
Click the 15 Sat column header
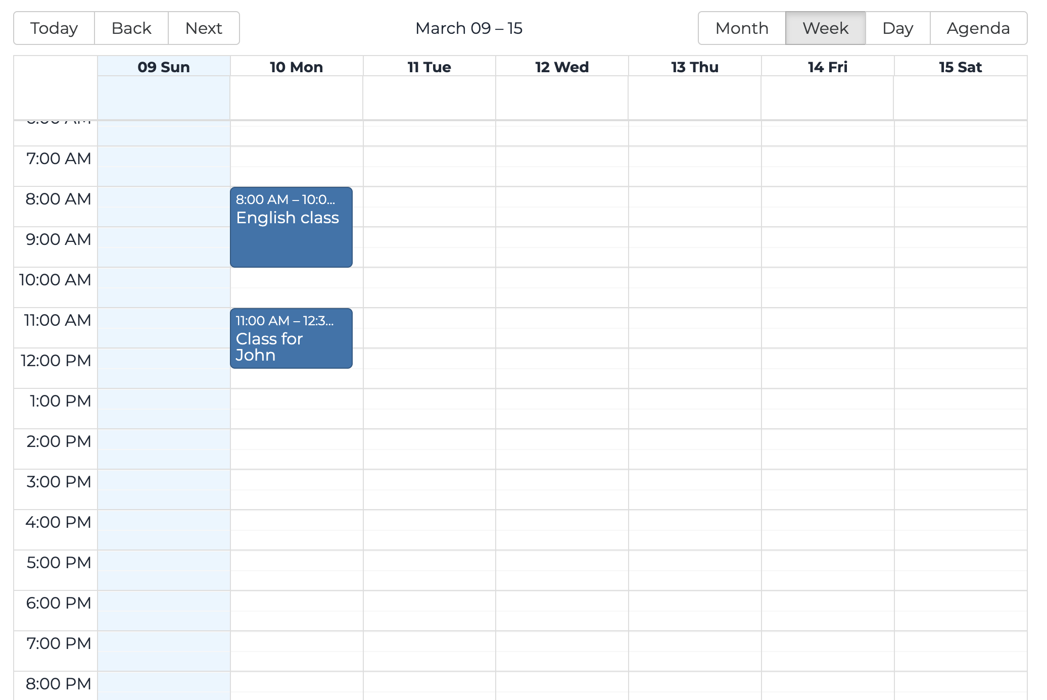960,67
